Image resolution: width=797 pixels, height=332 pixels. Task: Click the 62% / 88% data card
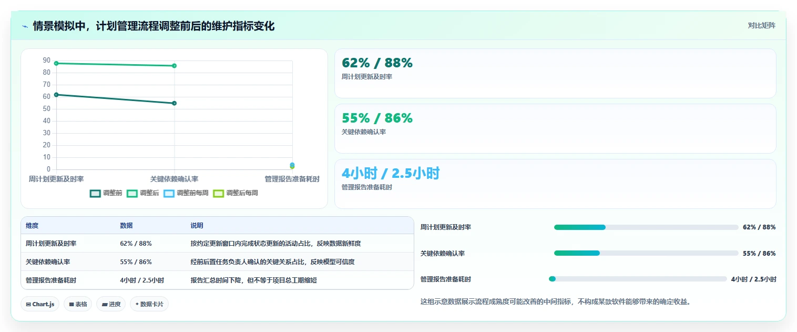point(555,73)
